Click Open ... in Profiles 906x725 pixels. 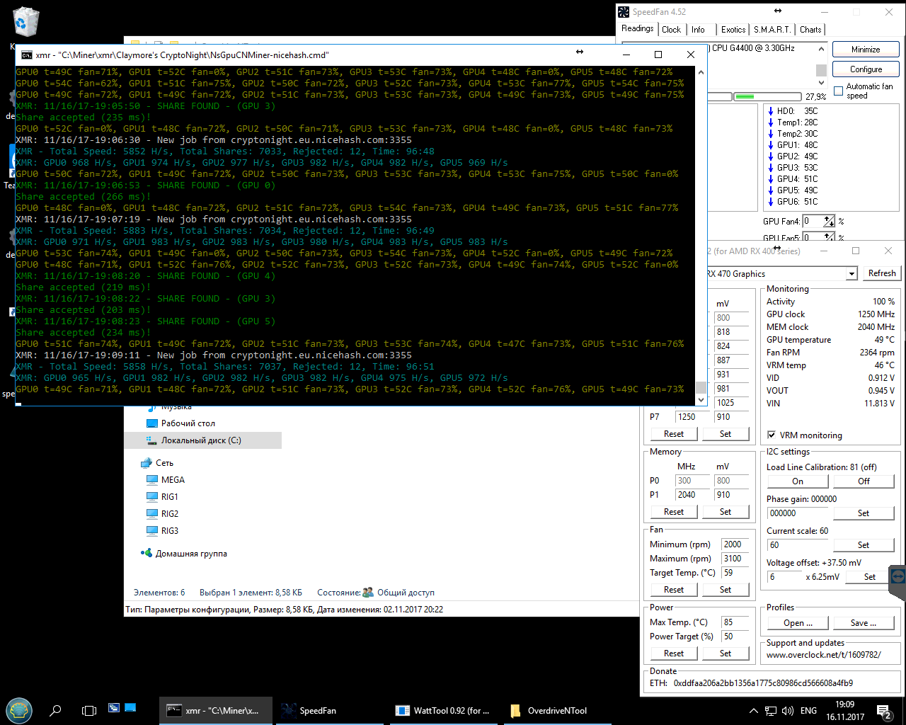click(x=798, y=623)
